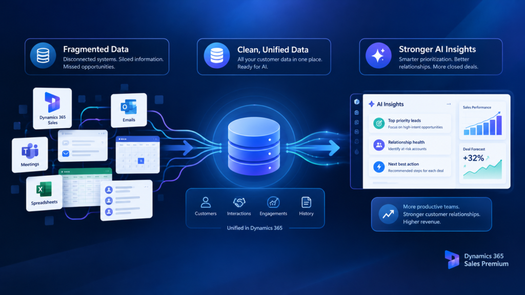Click 'Recommended steps for each deal' text
Screen dimensions: 525x295
pos(416,171)
